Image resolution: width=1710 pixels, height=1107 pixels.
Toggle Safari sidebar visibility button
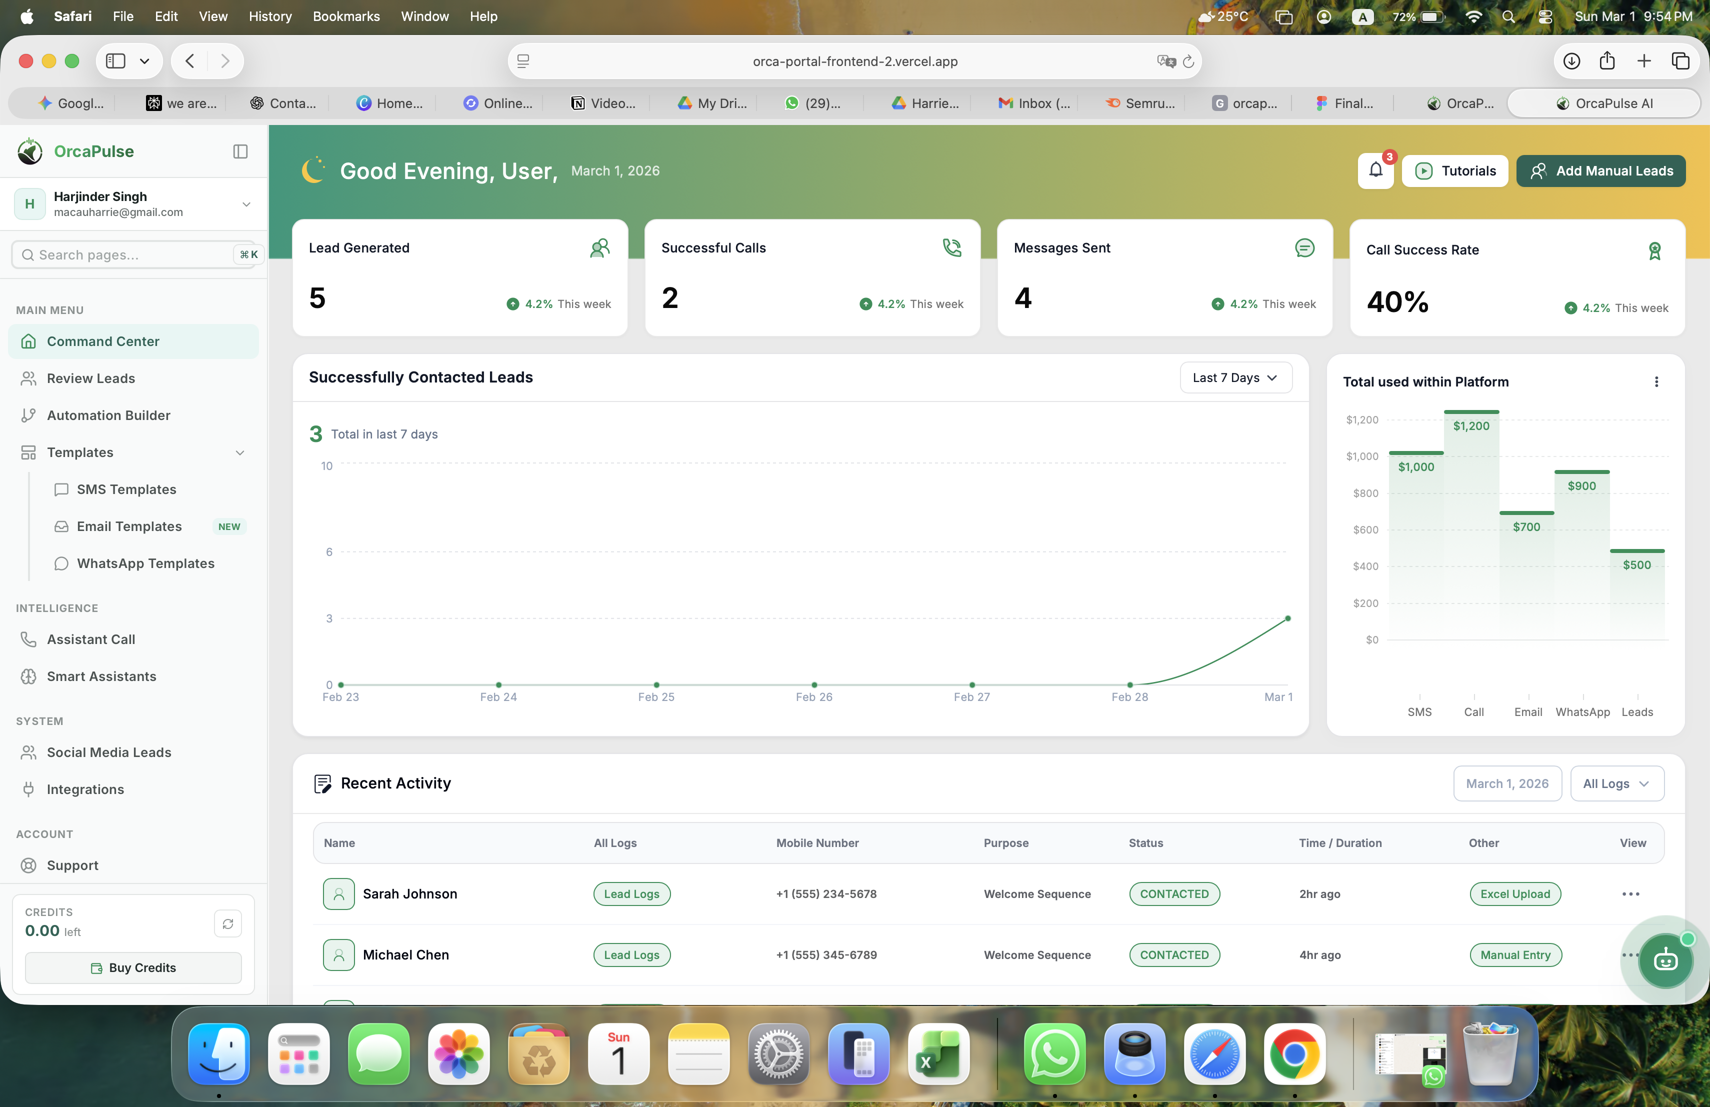[x=116, y=61]
